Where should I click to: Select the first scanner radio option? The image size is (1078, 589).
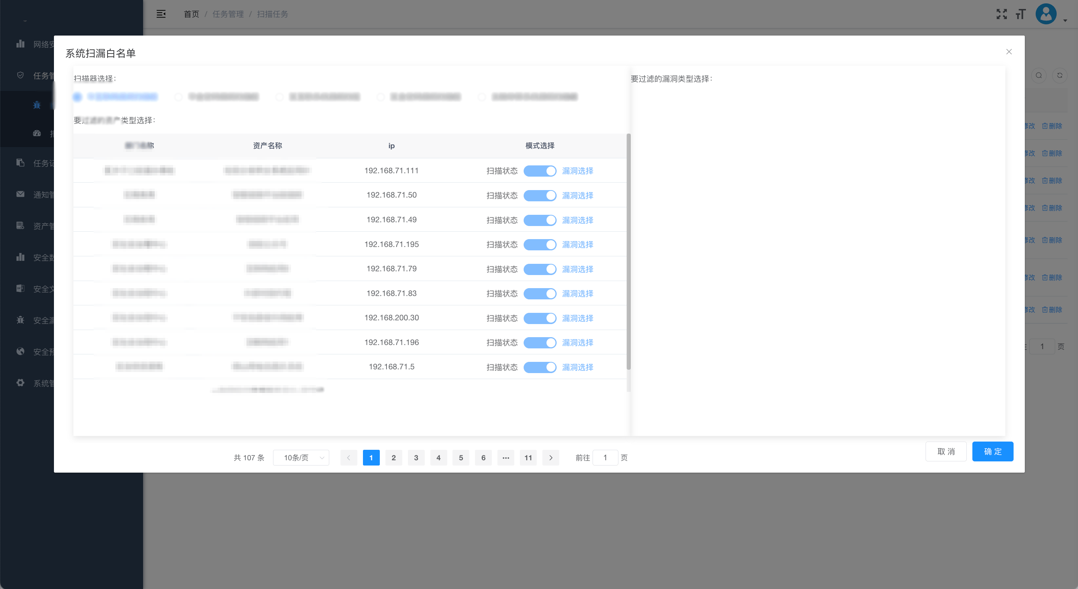coord(78,97)
